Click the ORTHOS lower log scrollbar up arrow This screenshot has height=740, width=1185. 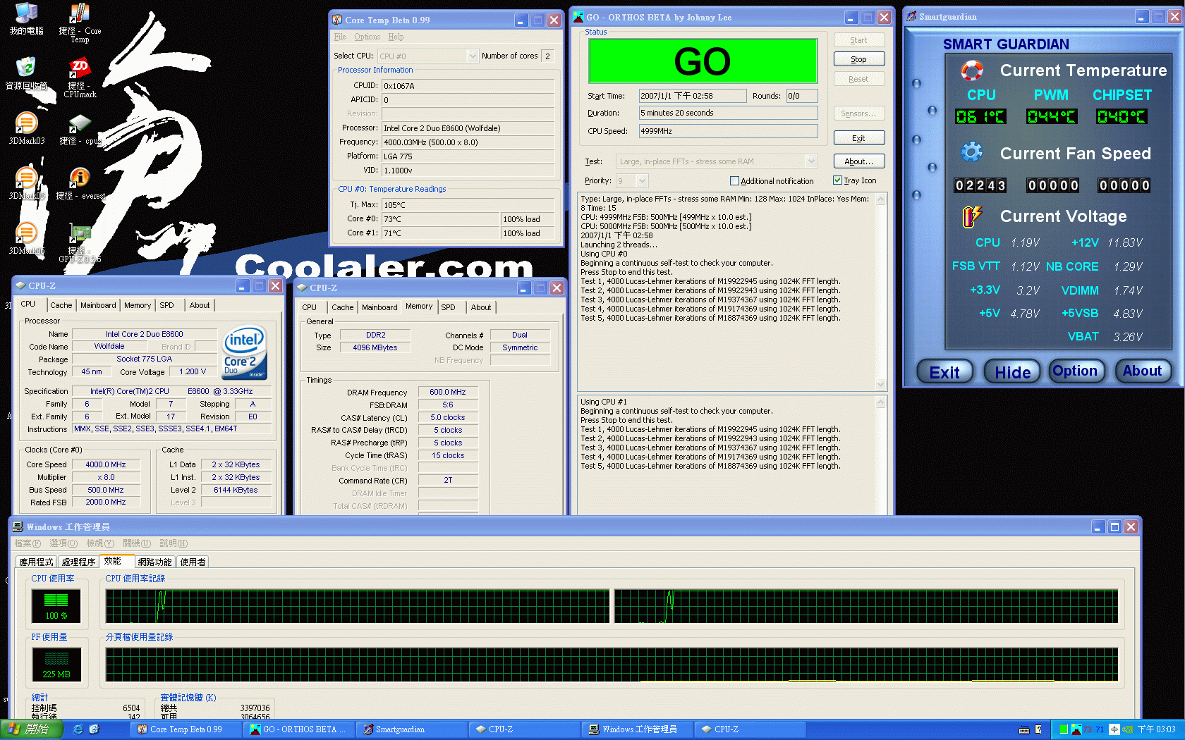click(x=880, y=402)
